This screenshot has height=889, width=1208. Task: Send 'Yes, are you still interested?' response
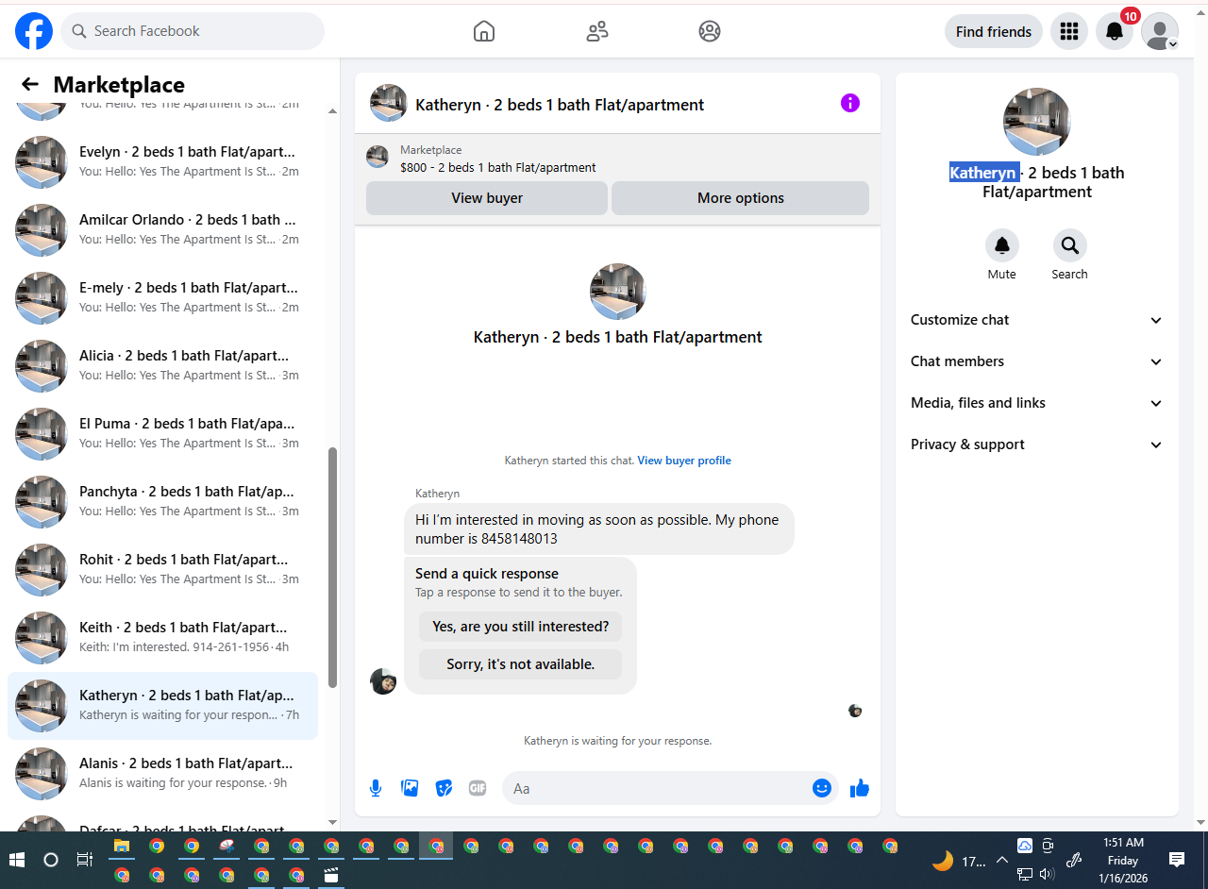[521, 627]
